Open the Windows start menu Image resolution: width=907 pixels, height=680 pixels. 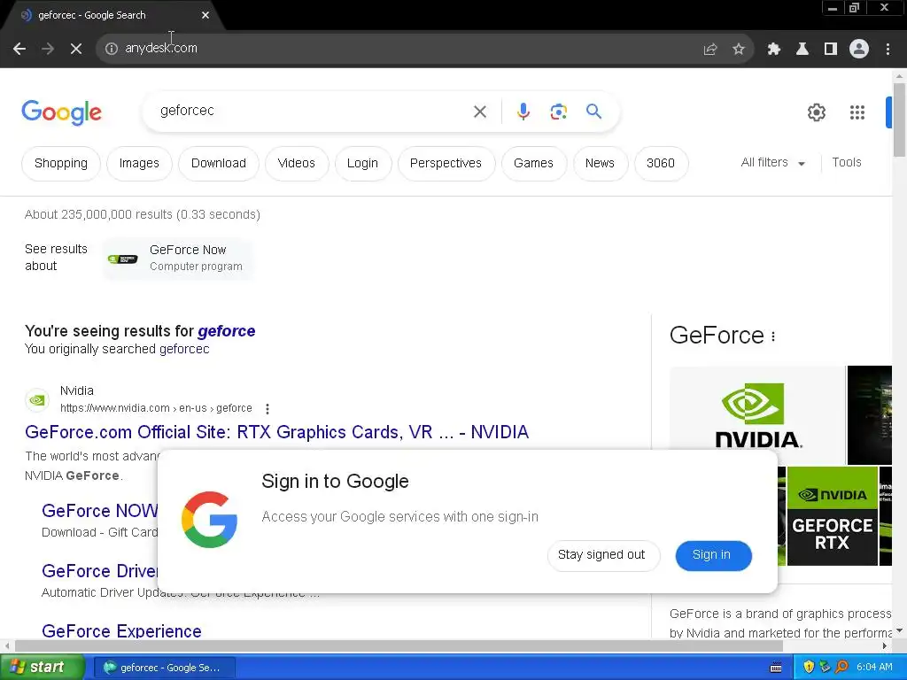[x=43, y=668]
